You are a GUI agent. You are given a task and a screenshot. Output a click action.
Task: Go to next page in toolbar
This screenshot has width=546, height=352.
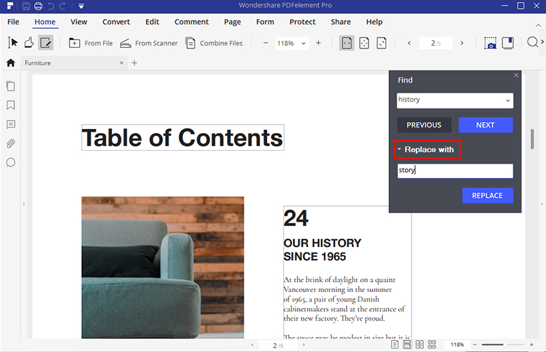coord(462,43)
